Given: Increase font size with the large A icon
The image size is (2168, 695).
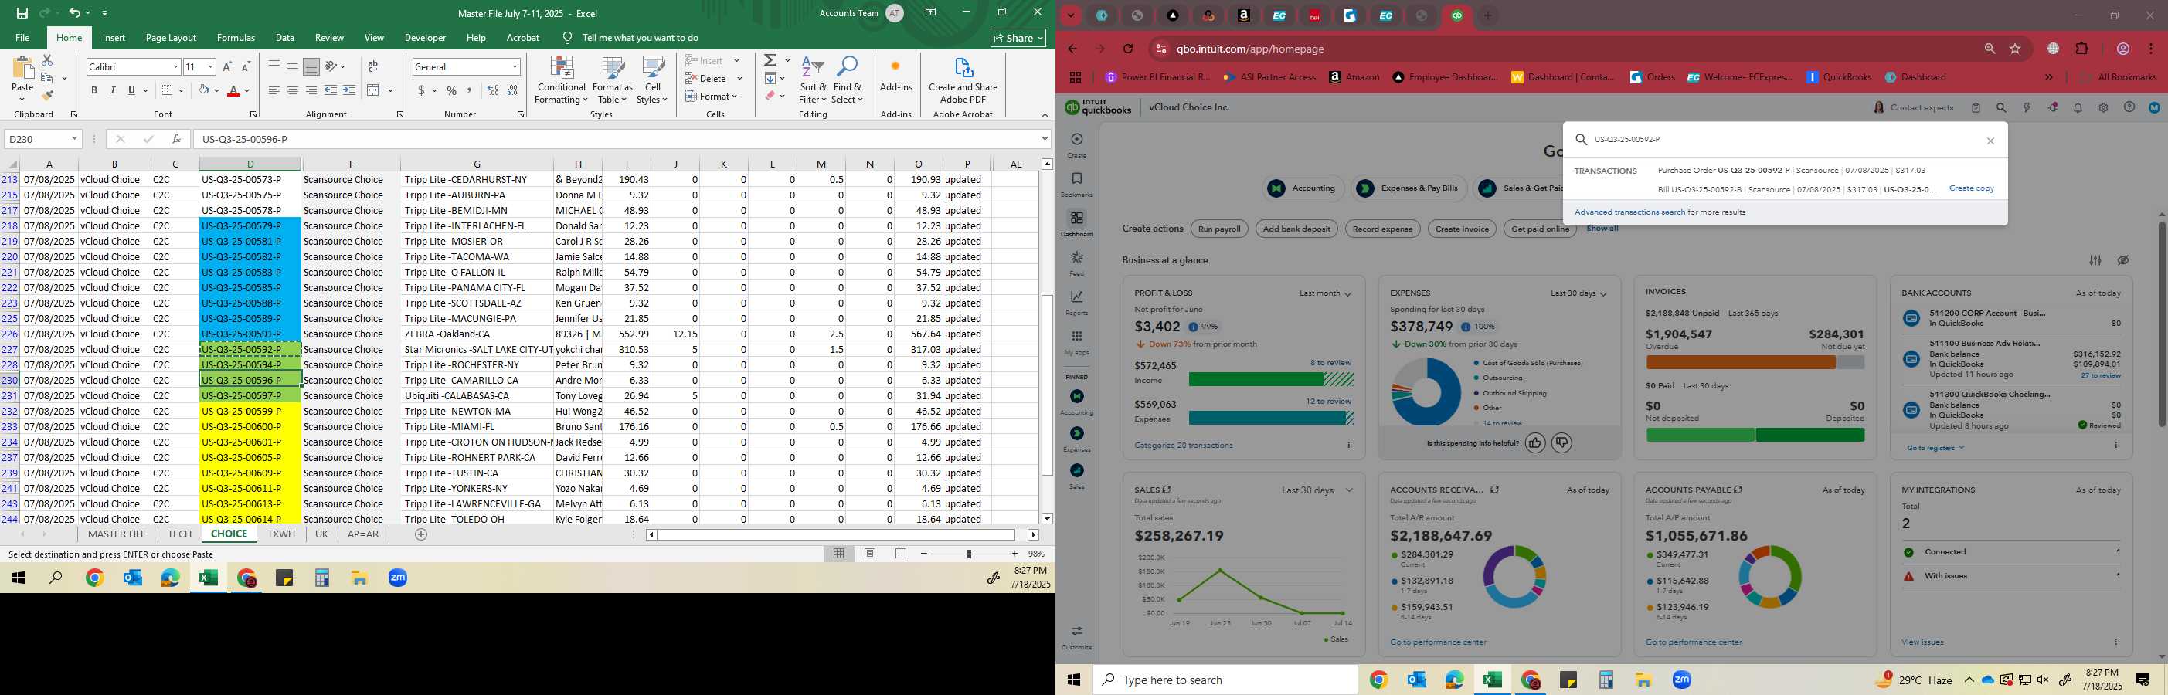Looking at the screenshot, I should (x=227, y=66).
